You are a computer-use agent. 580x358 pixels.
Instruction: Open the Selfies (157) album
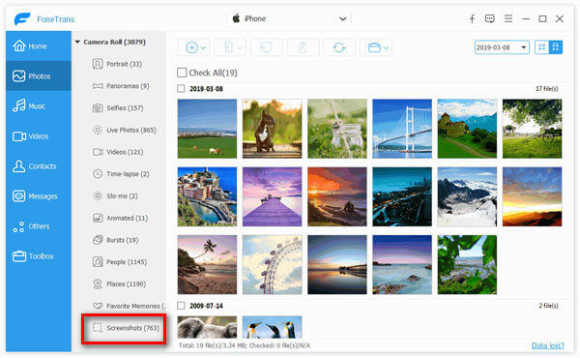tap(118, 107)
